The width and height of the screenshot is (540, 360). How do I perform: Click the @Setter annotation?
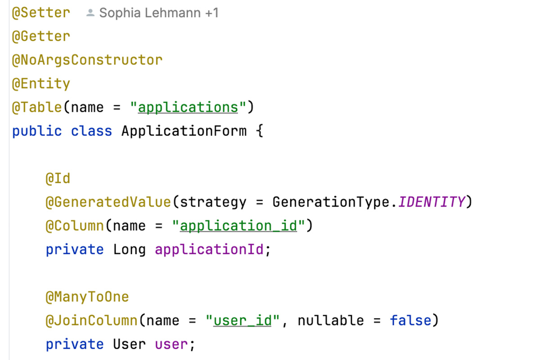click(x=41, y=13)
